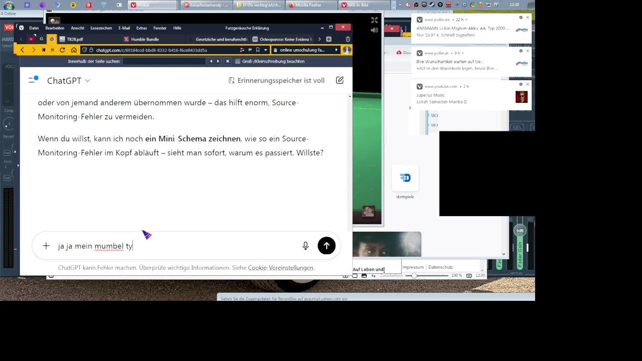Reload the ChatGPT page
This screenshot has width=642, height=361.
(x=62, y=50)
